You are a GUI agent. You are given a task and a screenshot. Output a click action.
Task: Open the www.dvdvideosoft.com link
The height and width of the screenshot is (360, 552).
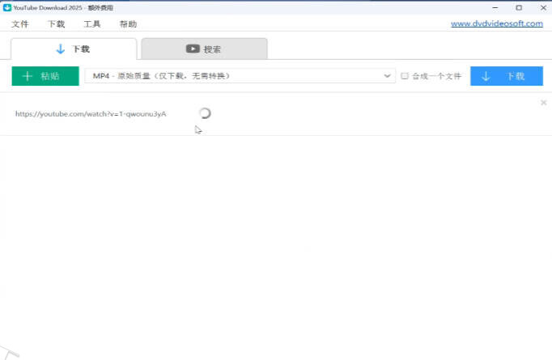tap(497, 23)
